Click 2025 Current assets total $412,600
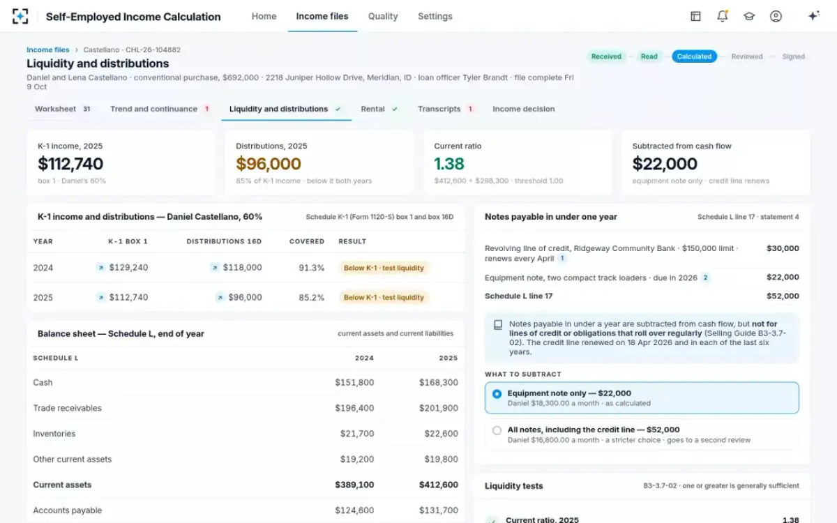This screenshot has width=837, height=523. pos(439,485)
